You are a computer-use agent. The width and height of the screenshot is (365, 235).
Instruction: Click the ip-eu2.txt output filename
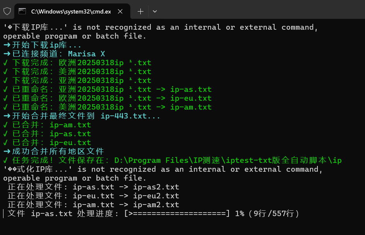[x=156, y=196]
